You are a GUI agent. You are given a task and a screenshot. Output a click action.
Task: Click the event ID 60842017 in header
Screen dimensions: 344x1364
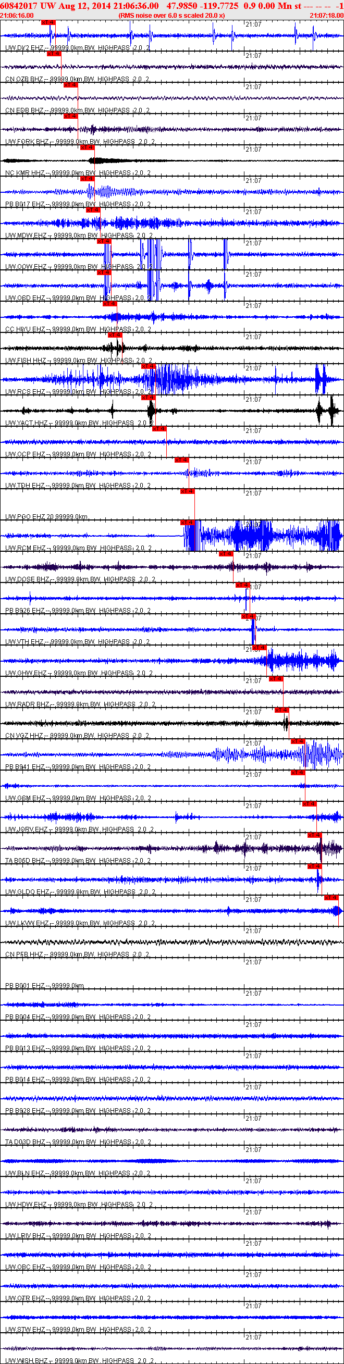tap(19, 5)
